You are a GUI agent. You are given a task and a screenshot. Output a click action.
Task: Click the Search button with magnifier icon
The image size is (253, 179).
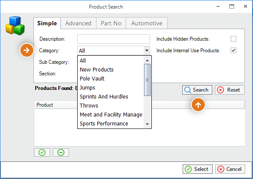197,90
